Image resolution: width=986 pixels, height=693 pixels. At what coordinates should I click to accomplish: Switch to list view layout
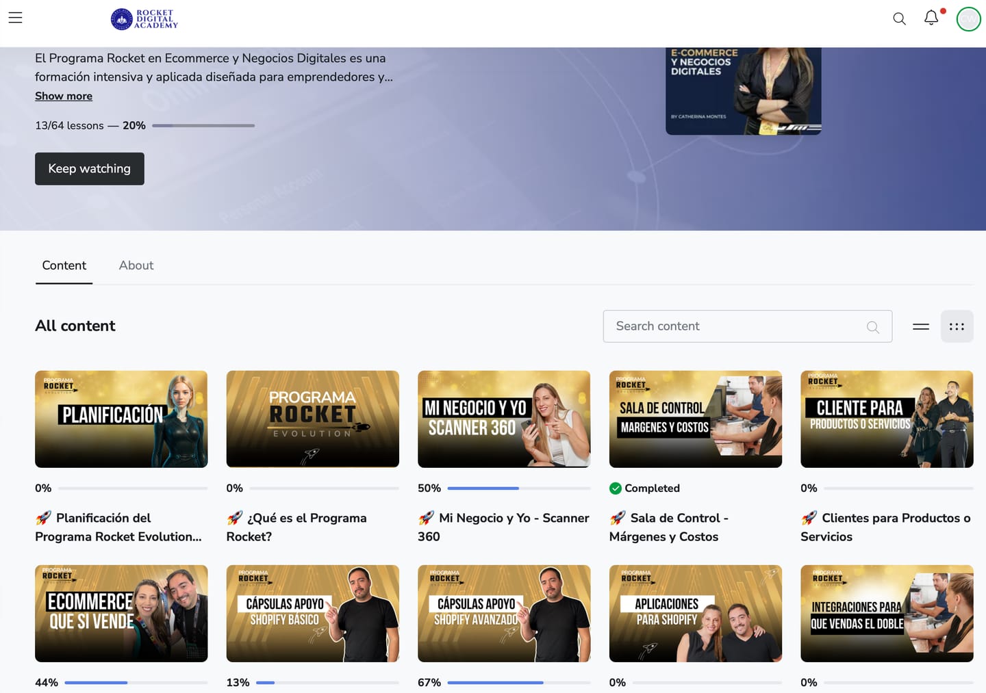coord(921,326)
